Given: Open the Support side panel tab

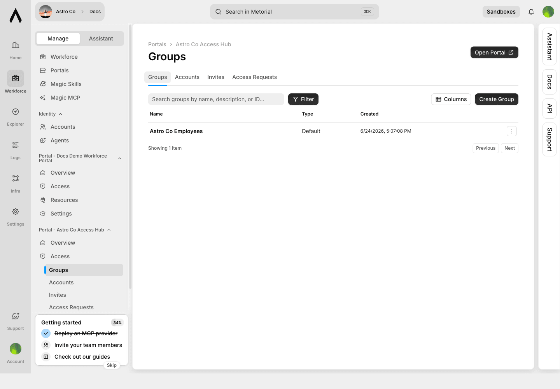Looking at the screenshot, I should point(549,139).
